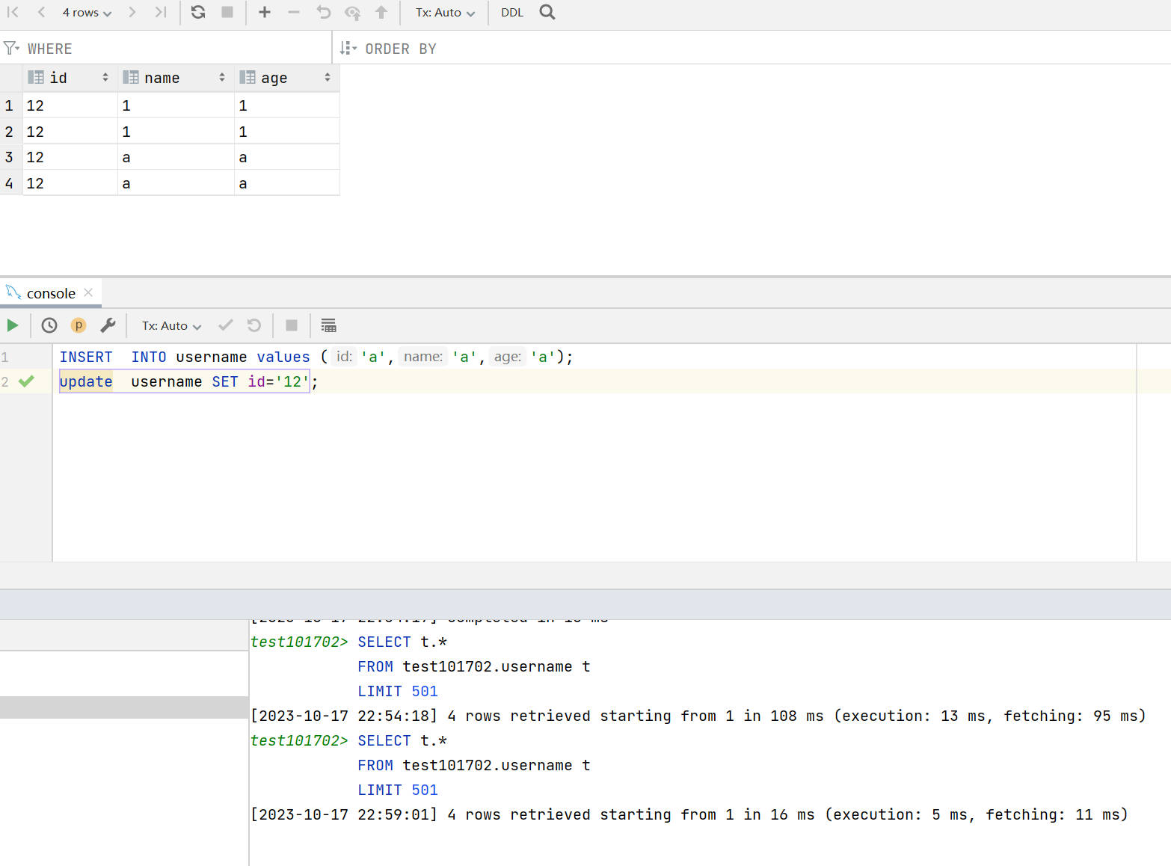Click the DDL button
This screenshot has width=1171, height=866.
(512, 13)
